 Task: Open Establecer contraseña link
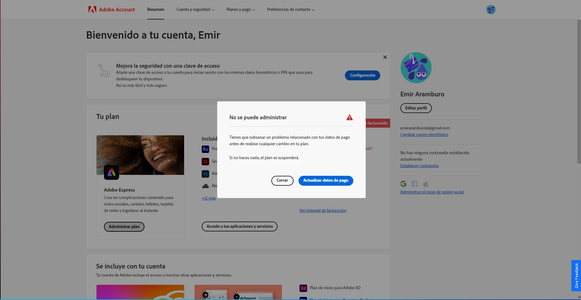click(x=420, y=166)
